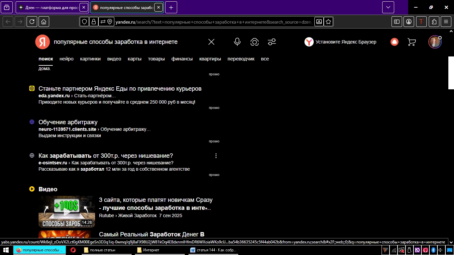The width and height of the screenshot is (454, 255).
Task: Toggle reader view via the page icon
Action: pyautogui.click(x=319, y=22)
